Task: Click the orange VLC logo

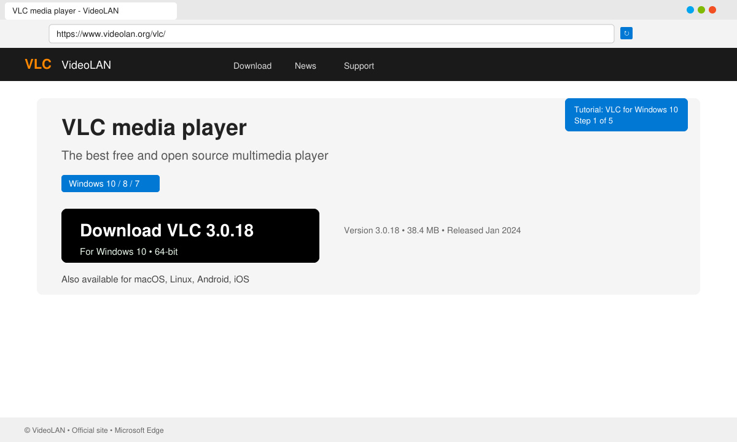Action: pyautogui.click(x=38, y=64)
